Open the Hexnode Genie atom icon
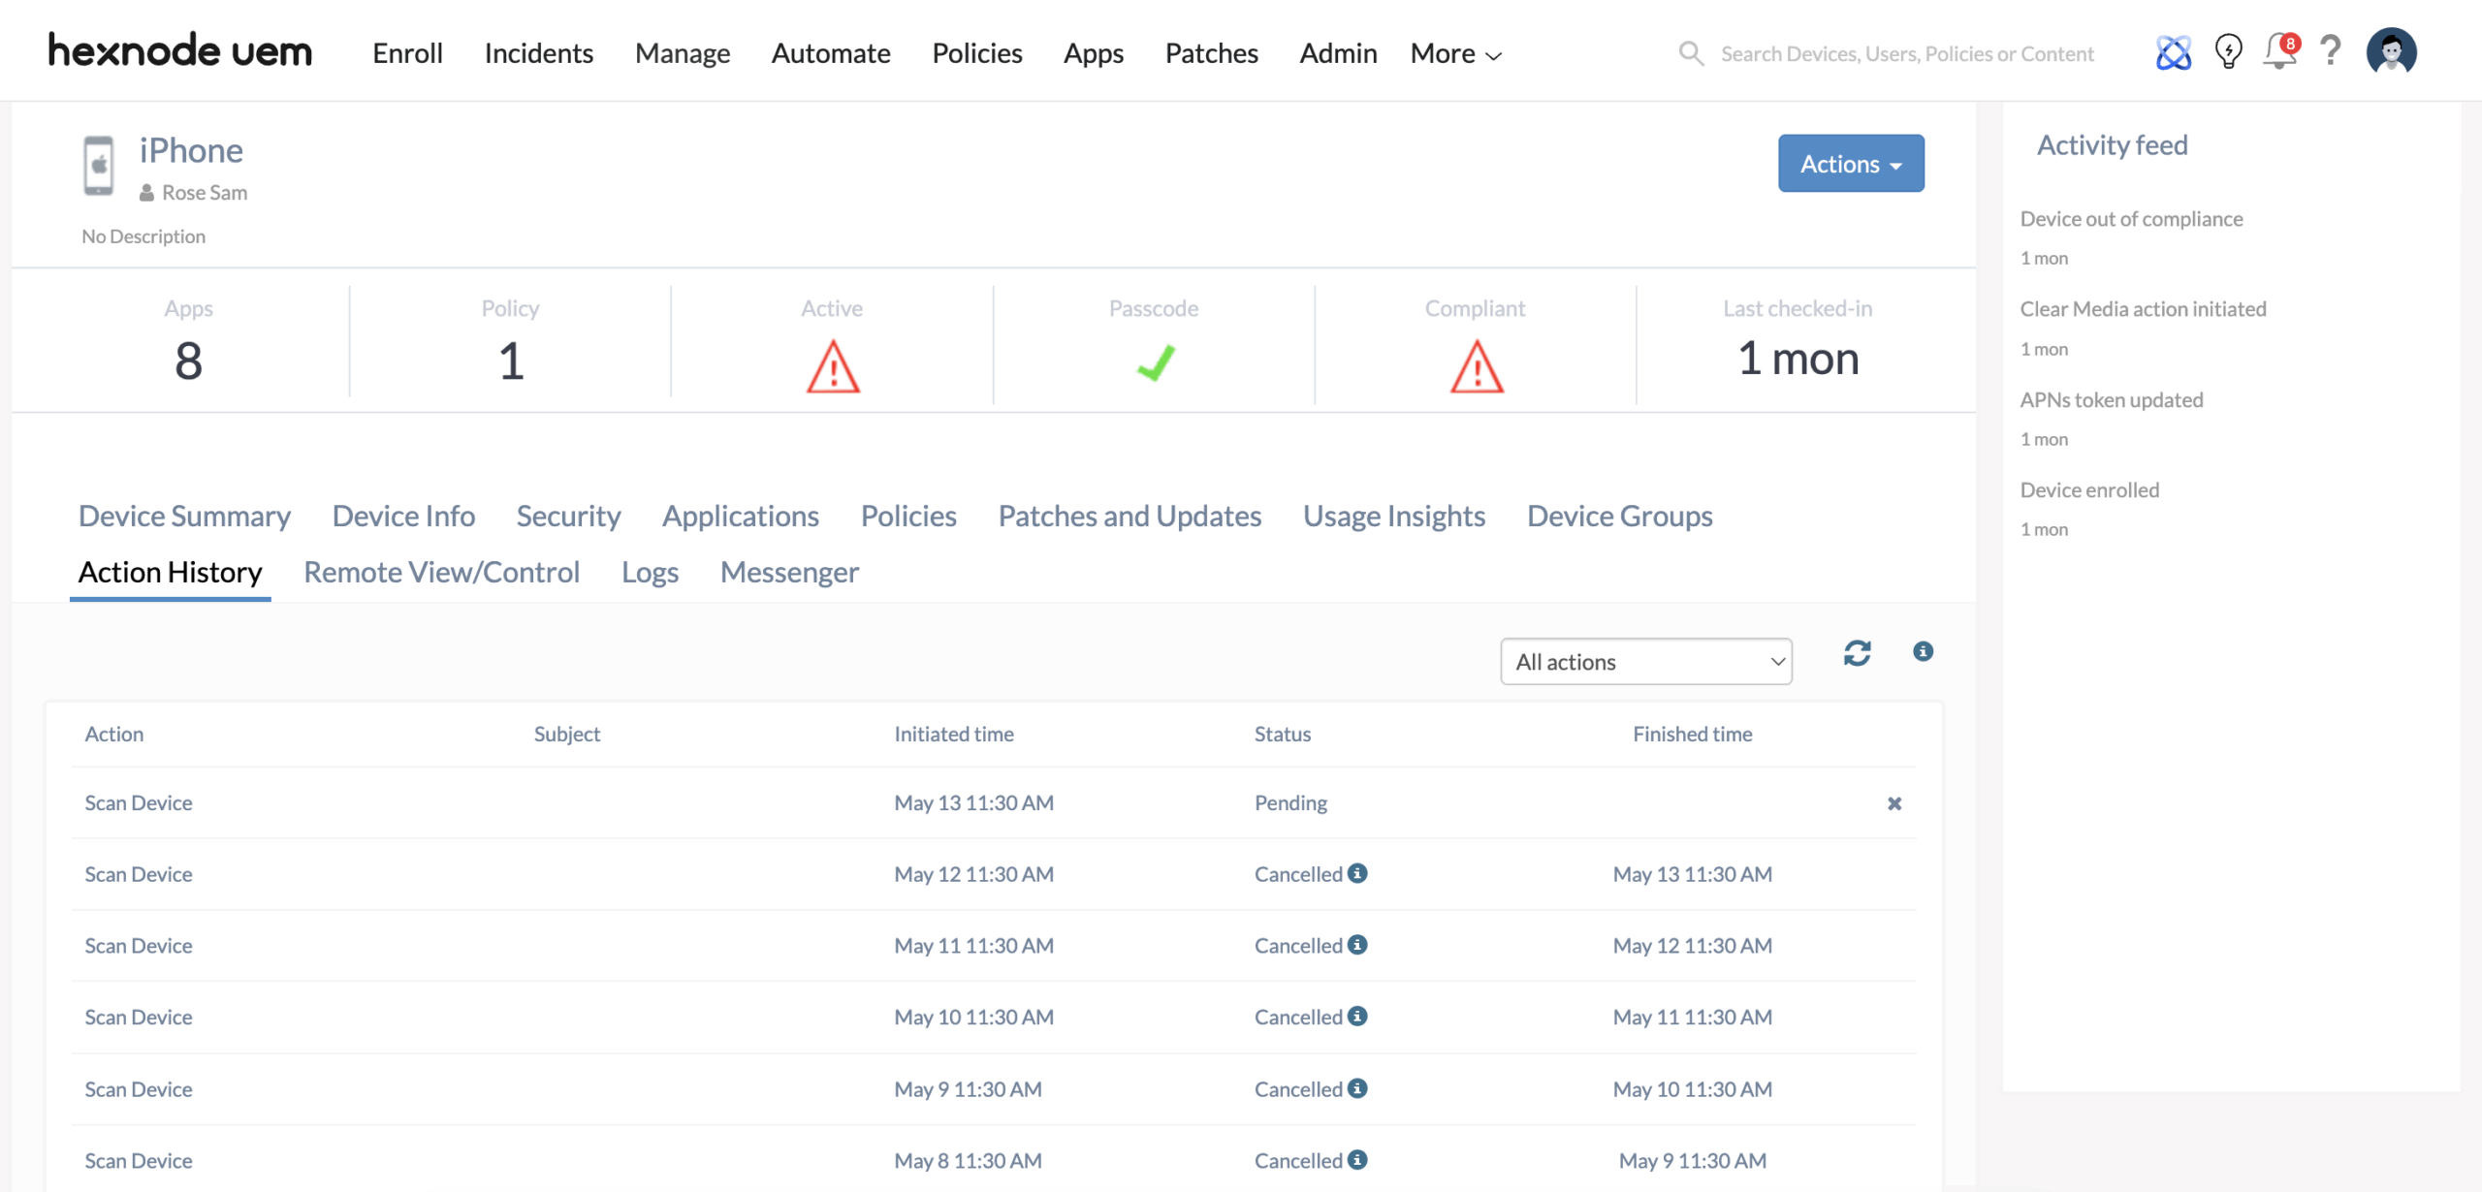The height and width of the screenshot is (1192, 2482). click(x=2173, y=52)
